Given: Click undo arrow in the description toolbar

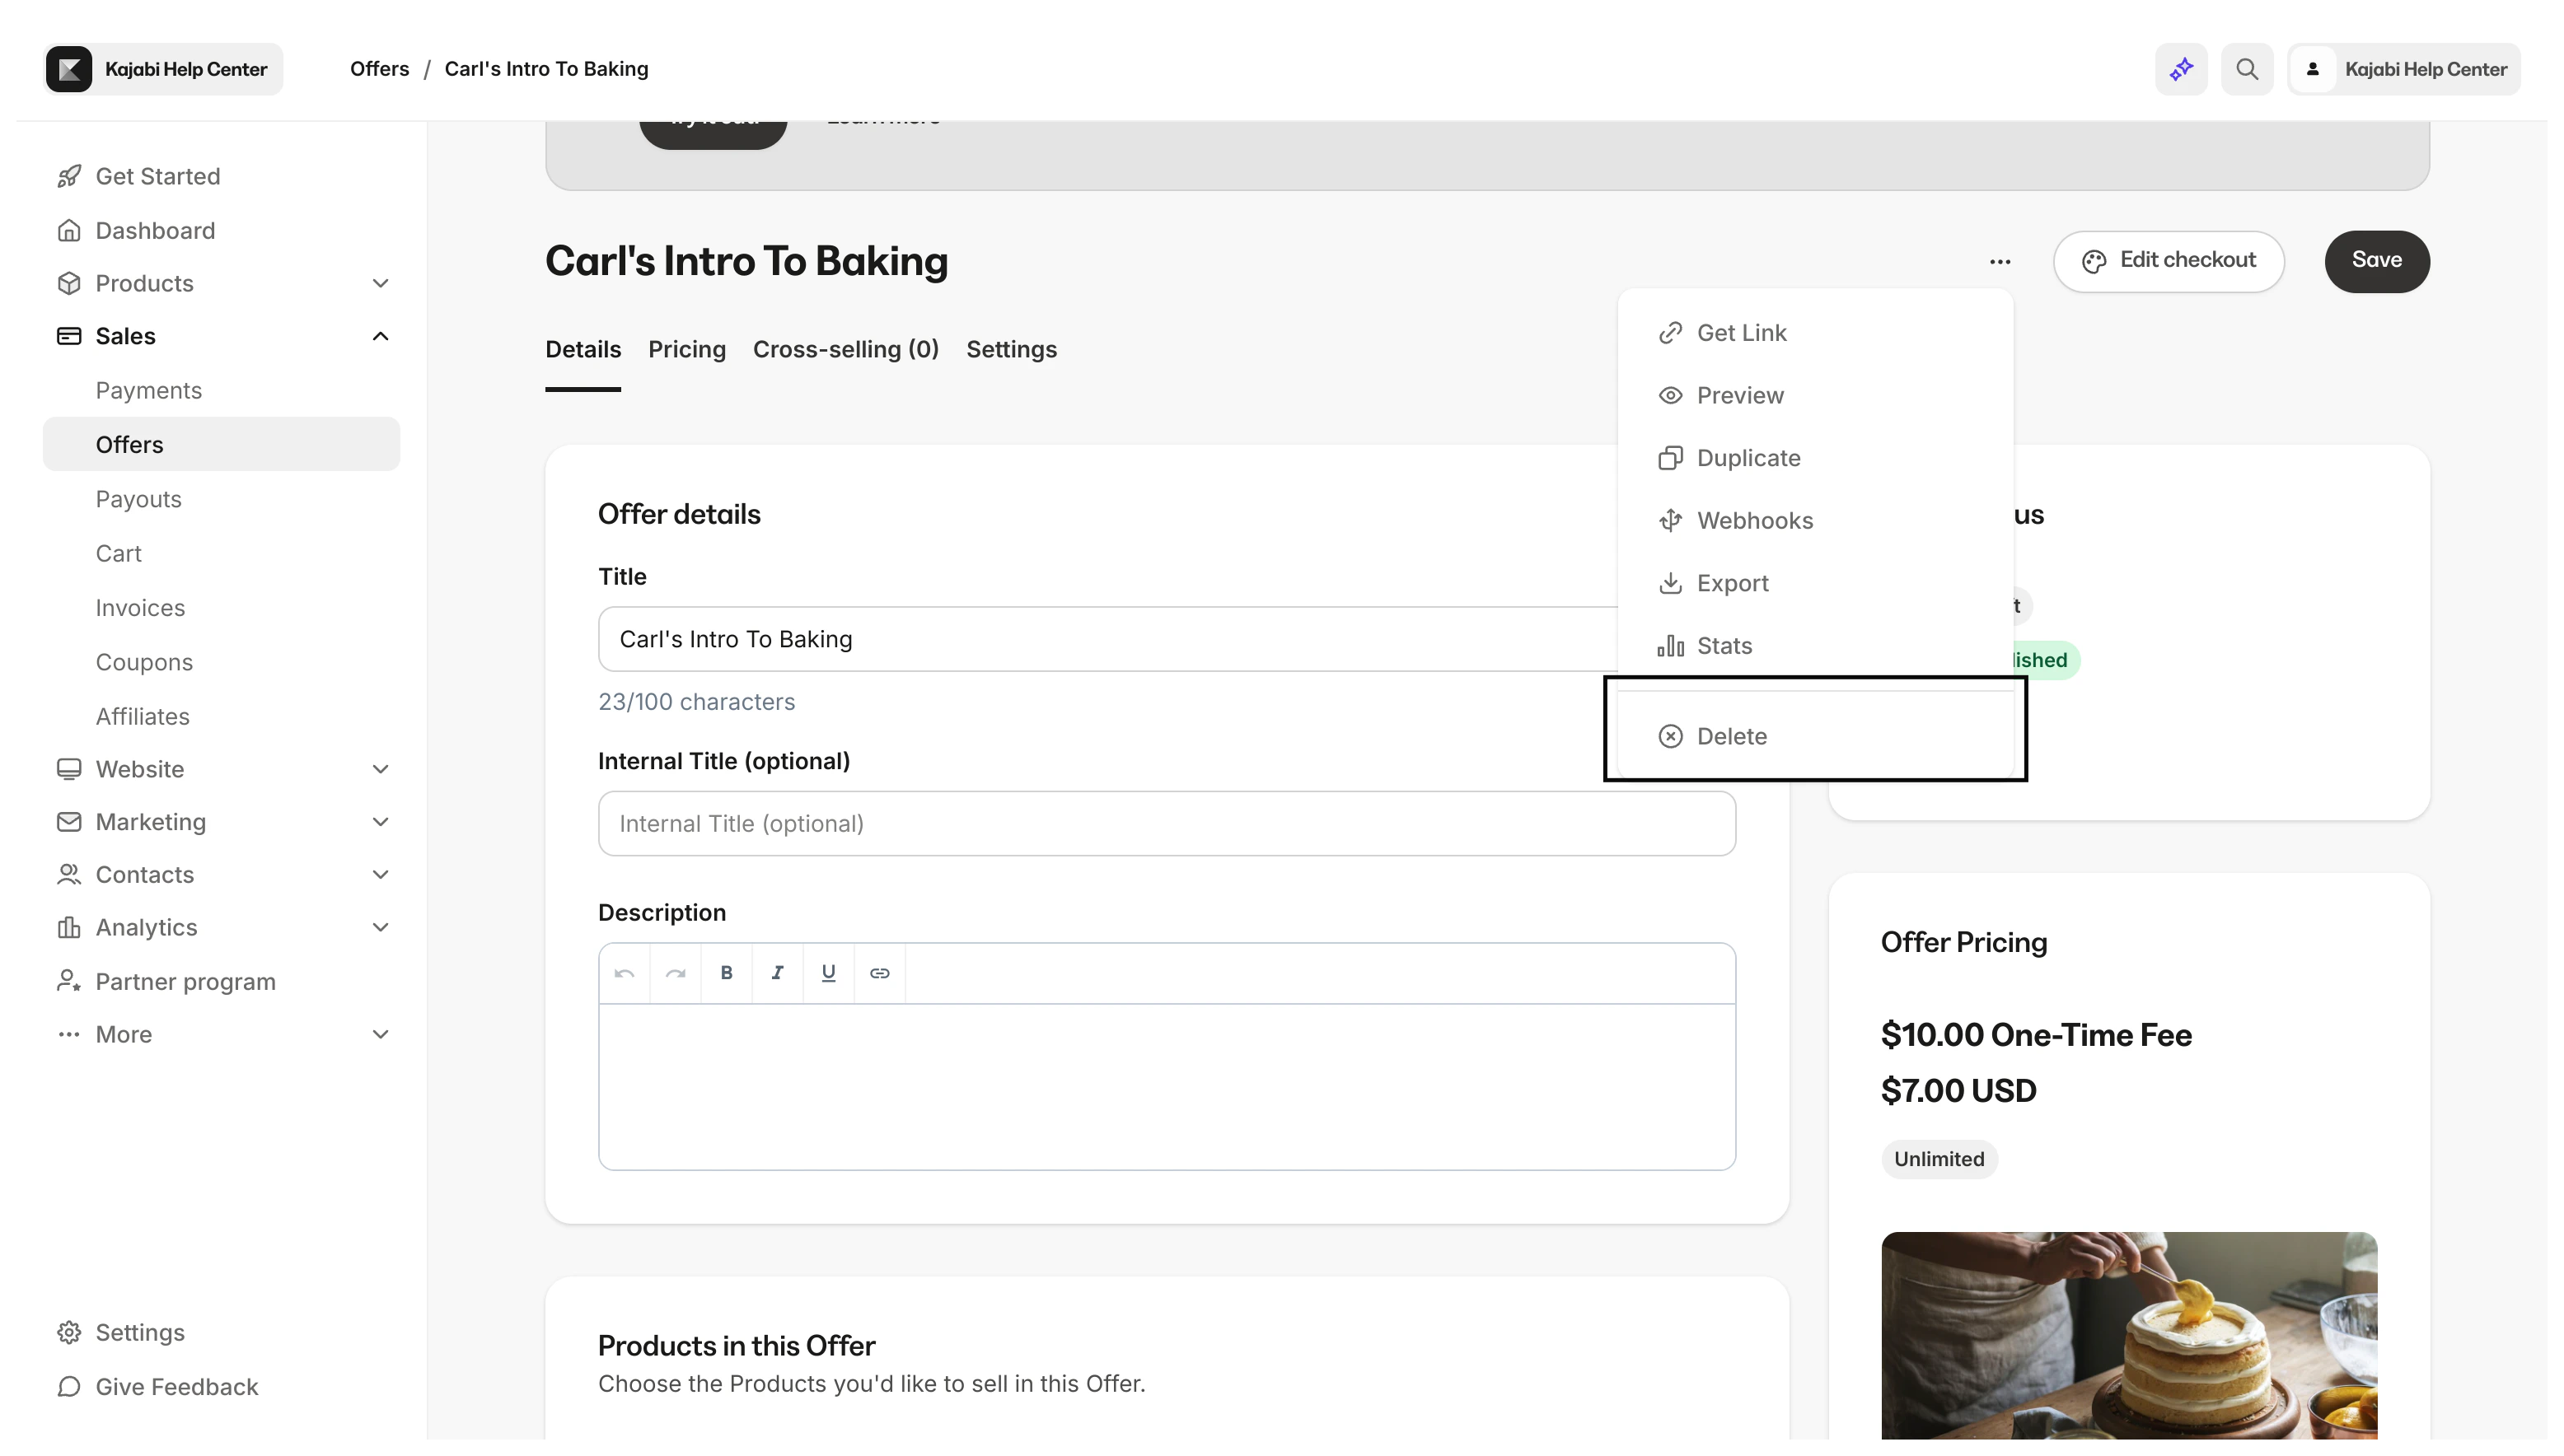Looking at the screenshot, I should point(625,973).
